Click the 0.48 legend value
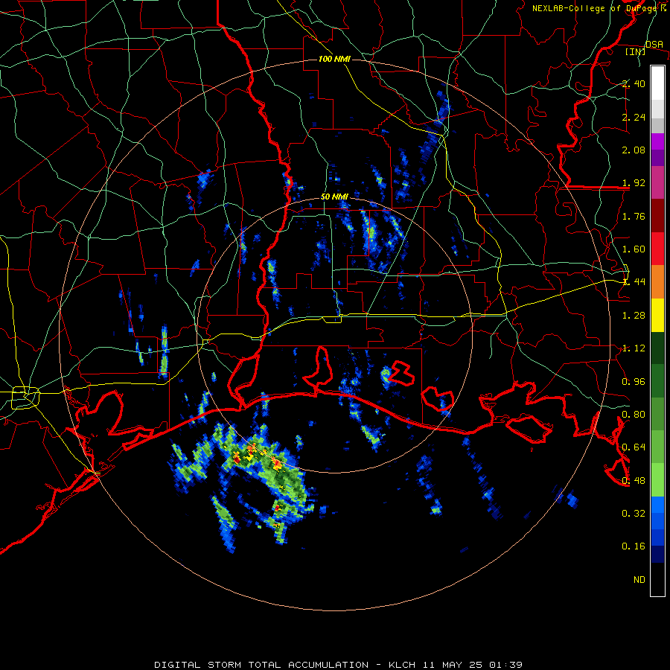 pyautogui.click(x=634, y=481)
